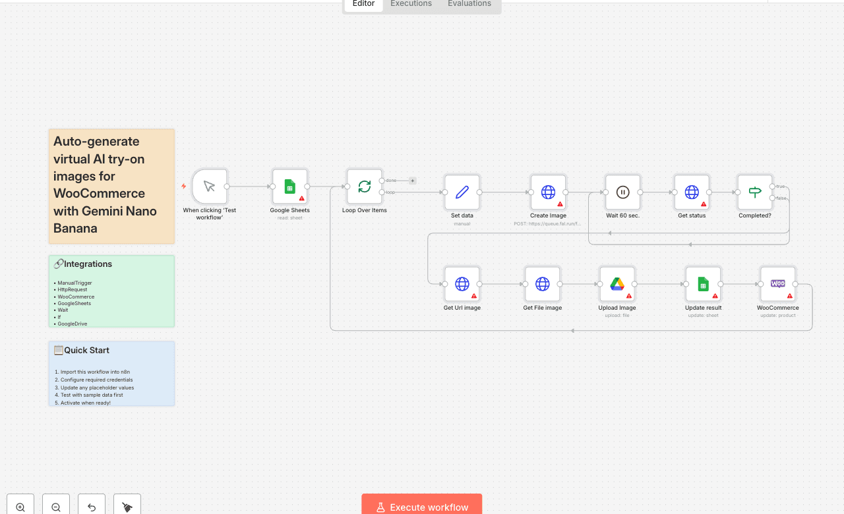Screen dimensions: 844x514
Task: Open the Get status node
Action: pos(692,192)
